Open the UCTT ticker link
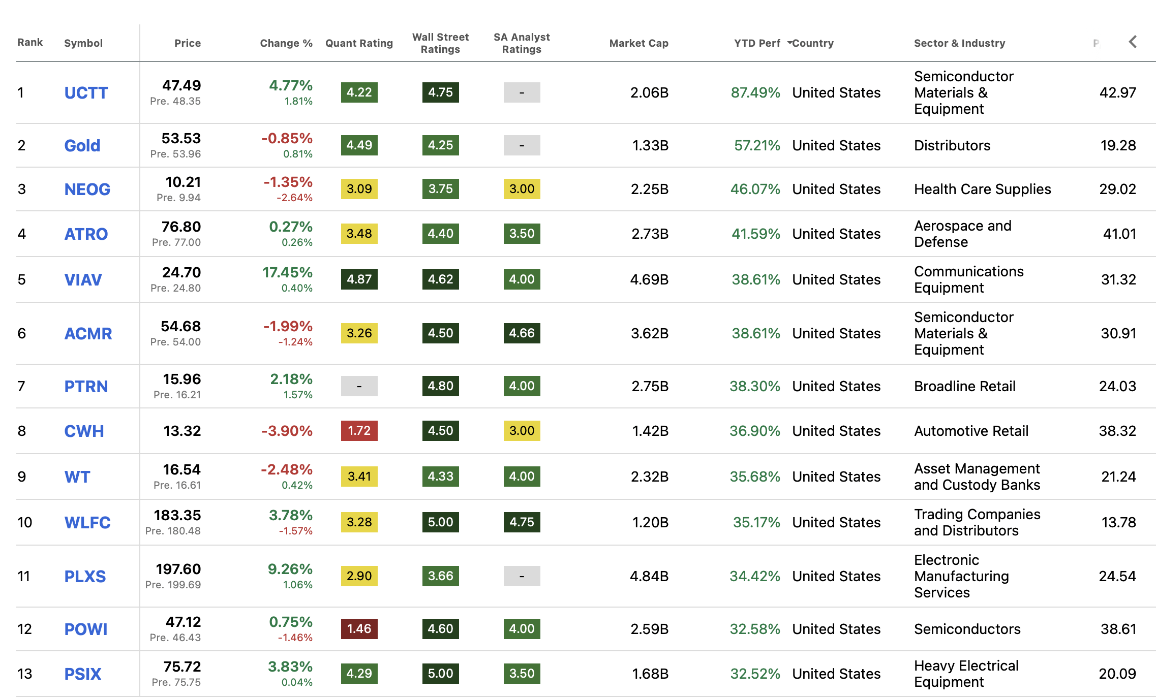 coord(86,93)
